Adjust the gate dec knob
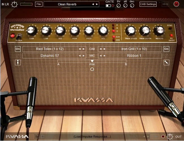 pos(132,6)
